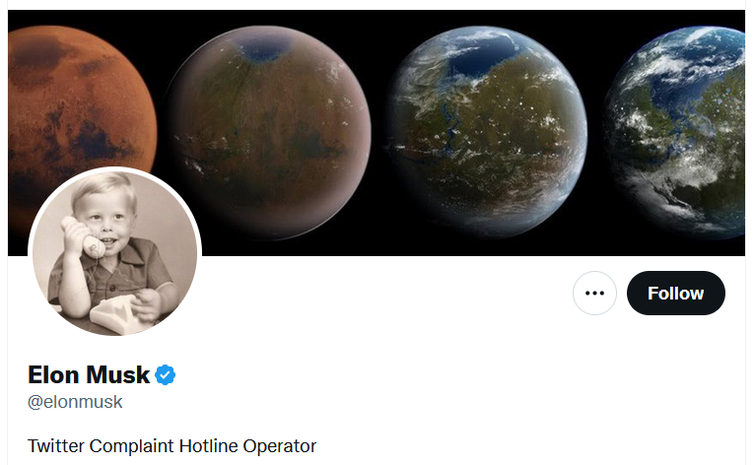Click the black Follow button
The image size is (755, 465).
click(675, 294)
